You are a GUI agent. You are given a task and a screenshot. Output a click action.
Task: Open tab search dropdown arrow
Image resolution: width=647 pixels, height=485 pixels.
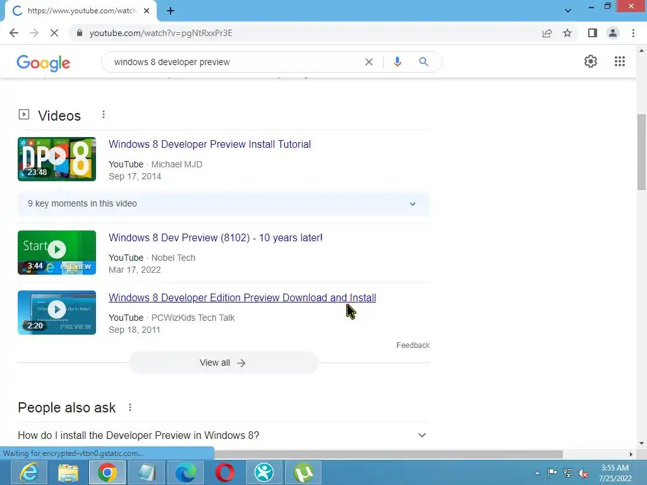568,11
